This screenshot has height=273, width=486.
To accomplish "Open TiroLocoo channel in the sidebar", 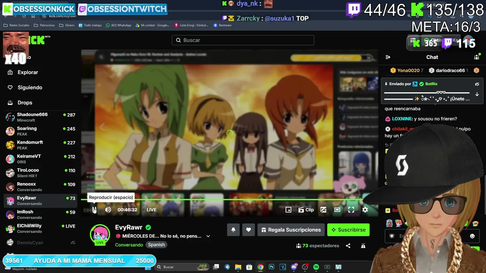I will point(41,173).
